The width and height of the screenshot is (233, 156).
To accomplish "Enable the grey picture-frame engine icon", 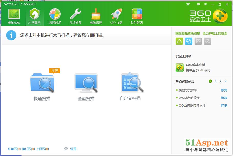I will click(198, 41).
